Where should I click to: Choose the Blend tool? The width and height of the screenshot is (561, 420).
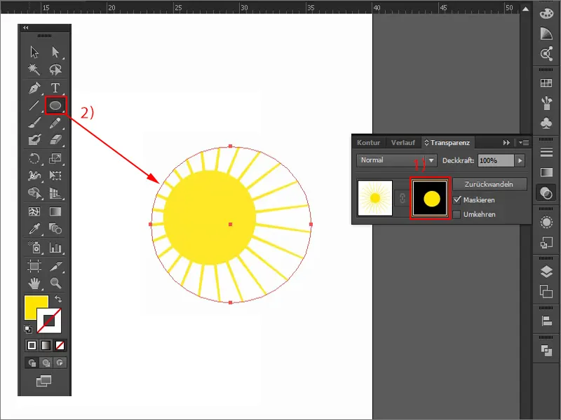(x=55, y=229)
